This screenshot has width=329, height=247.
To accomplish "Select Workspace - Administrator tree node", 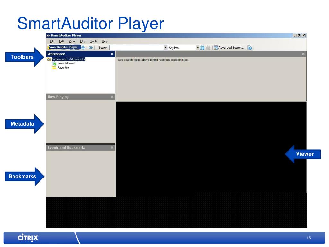I will [x=69, y=59].
